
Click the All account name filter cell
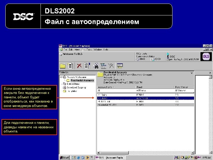[x=116, y=90]
